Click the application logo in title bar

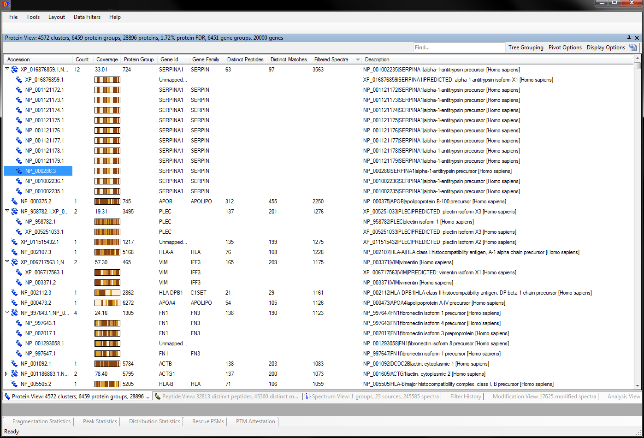[x=6, y=5]
